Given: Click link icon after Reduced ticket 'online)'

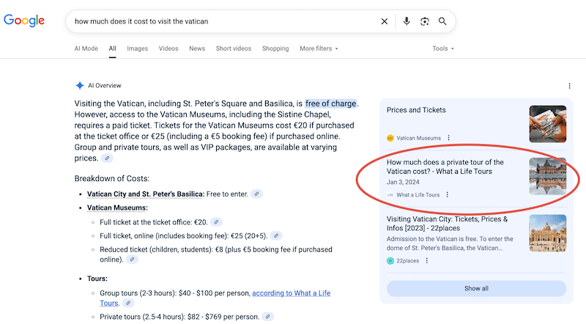Looking at the screenshot, I should pyautogui.click(x=132, y=259).
